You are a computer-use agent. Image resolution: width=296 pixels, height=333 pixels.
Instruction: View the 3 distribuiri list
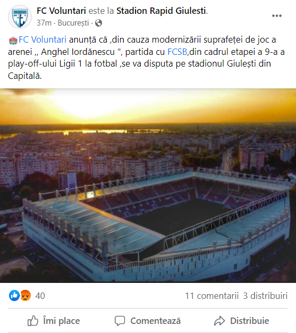(265, 296)
